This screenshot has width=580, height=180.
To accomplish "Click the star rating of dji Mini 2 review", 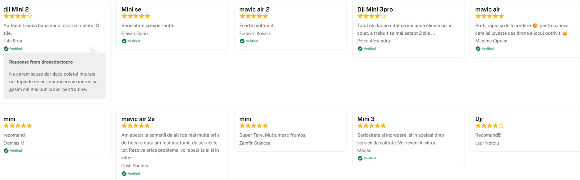I will pyautogui.click(x=18, y=16).
